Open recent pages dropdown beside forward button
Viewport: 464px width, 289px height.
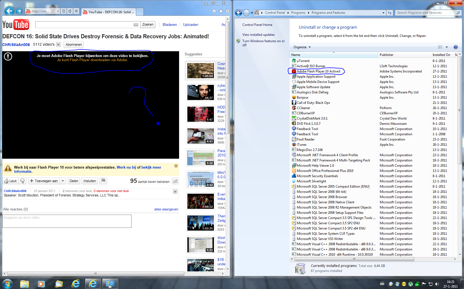(252, 13)
